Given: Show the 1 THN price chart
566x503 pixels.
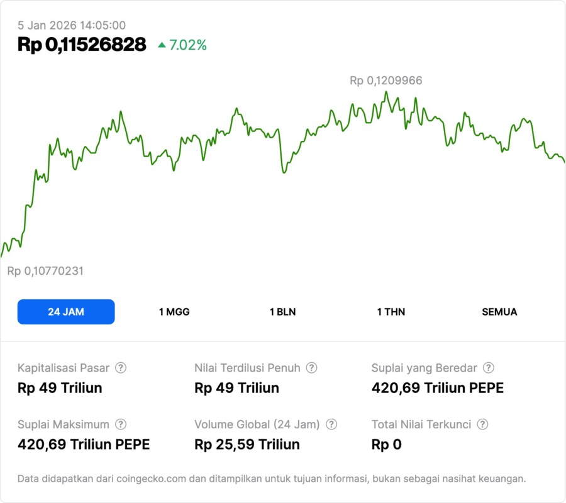Looking at the screenshot, I should tap(391, 312).
